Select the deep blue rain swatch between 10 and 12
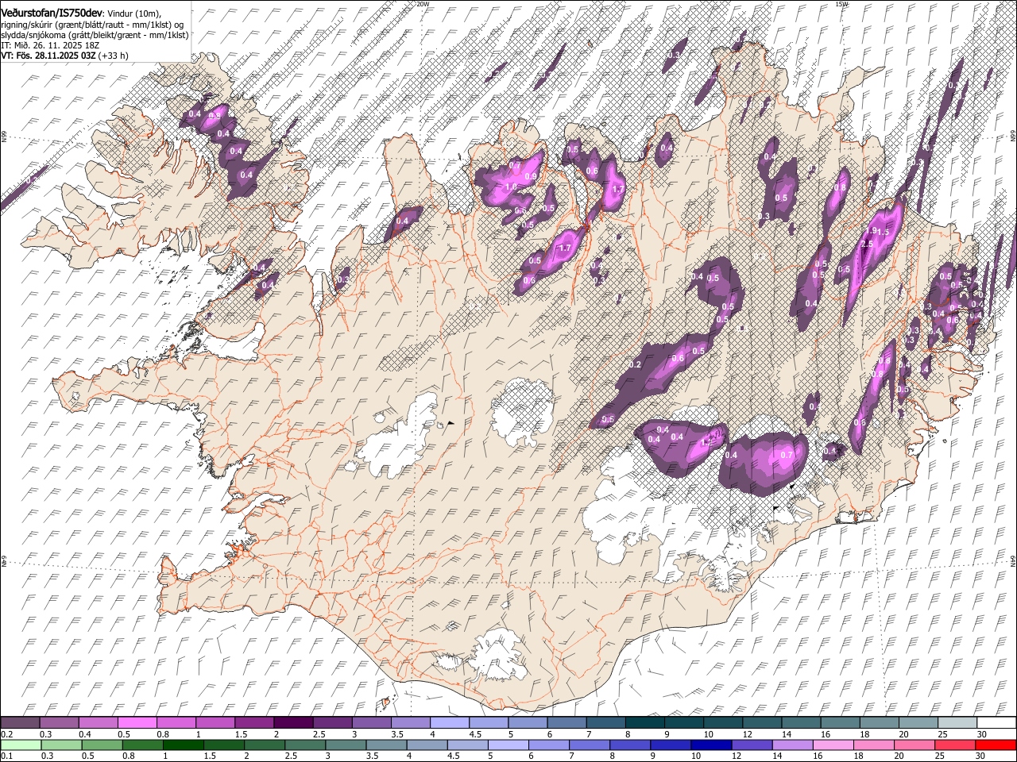Image resolution: width=1017 pixels, height=762 pixels. tap(711, 745)
